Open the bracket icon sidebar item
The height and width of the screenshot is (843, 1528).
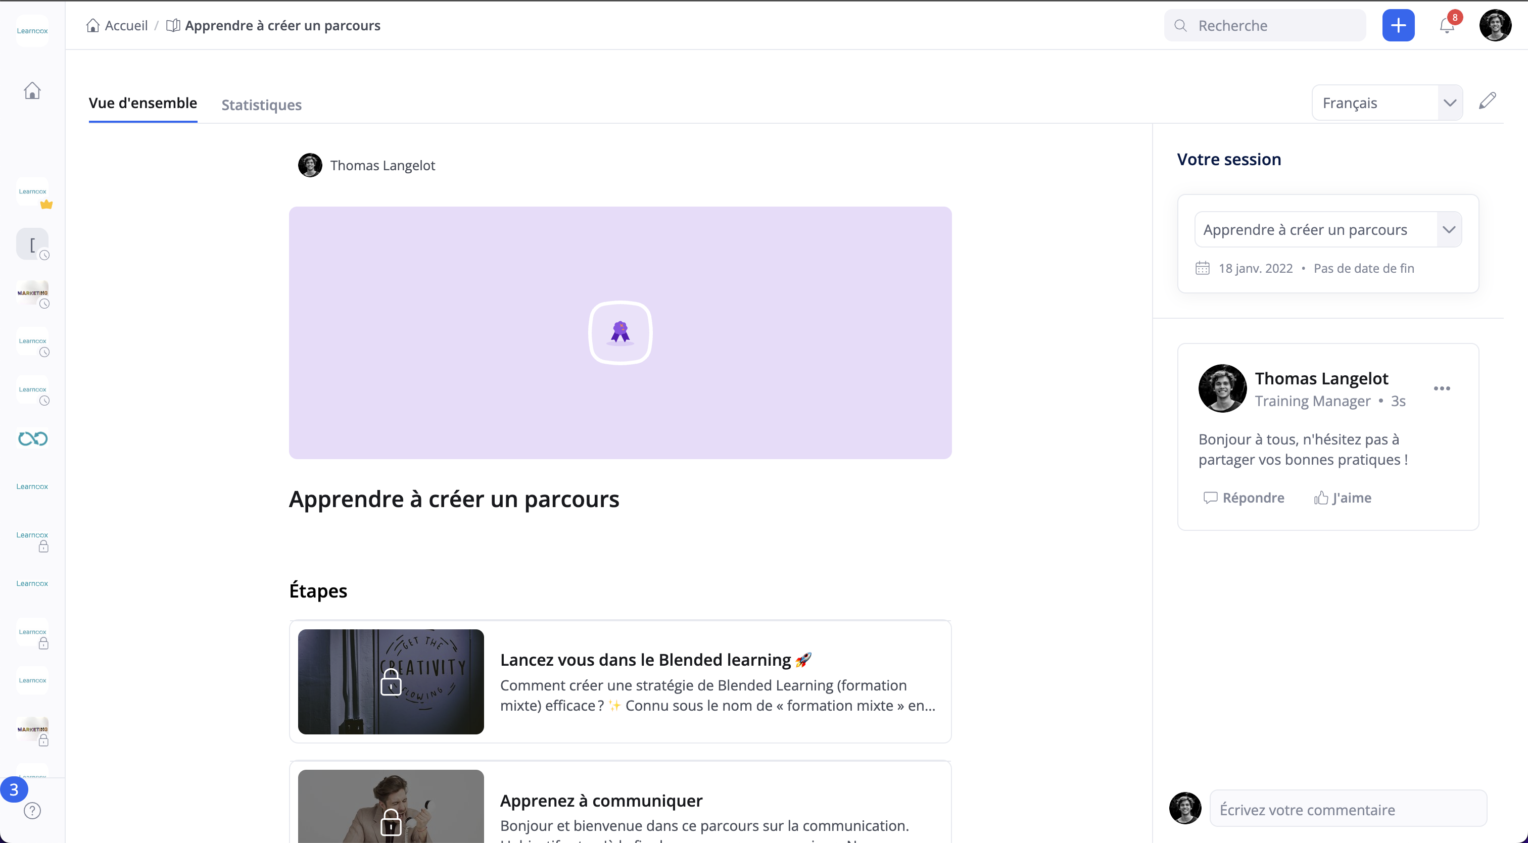pyautogui.click(x=32, y=243)
